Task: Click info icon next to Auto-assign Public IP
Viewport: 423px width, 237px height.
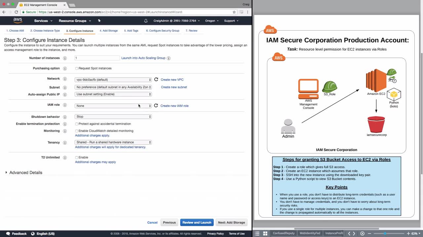Action: tap(65, 94)
